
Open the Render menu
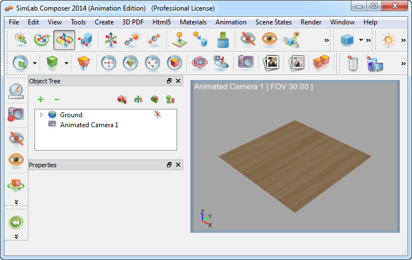(x=311, y=22)
